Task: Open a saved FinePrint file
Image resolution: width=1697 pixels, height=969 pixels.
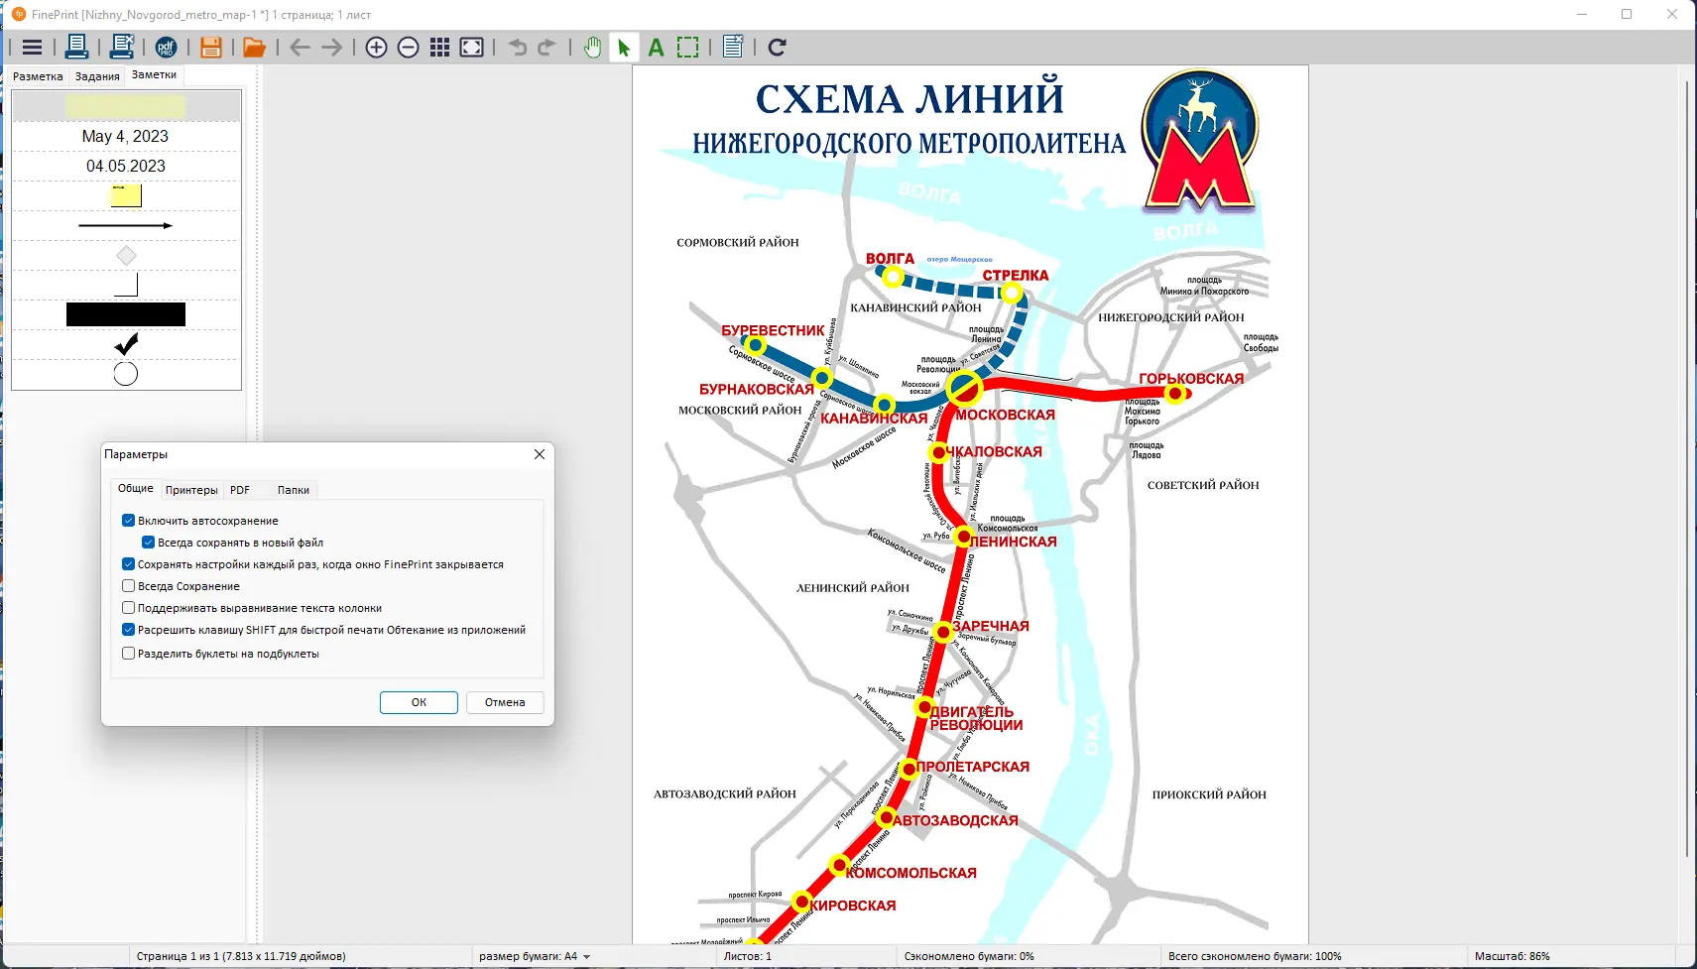Action: 254,47
